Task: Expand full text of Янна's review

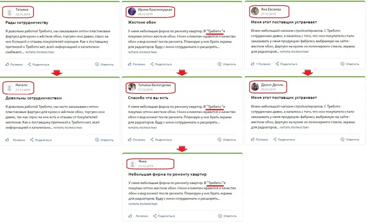Action: tap(143, 204)
